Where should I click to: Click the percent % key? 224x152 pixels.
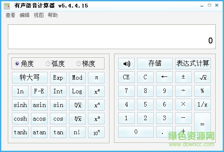coord(203,91)
